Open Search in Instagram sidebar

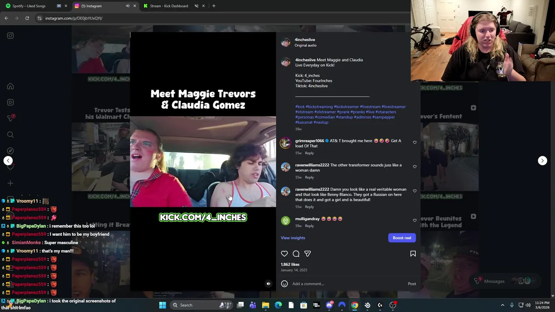pos(10,135)
